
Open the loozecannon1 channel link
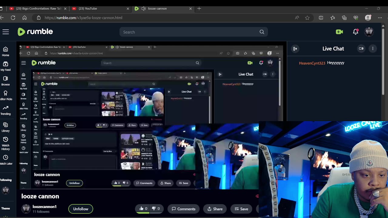tap(45, 207)
